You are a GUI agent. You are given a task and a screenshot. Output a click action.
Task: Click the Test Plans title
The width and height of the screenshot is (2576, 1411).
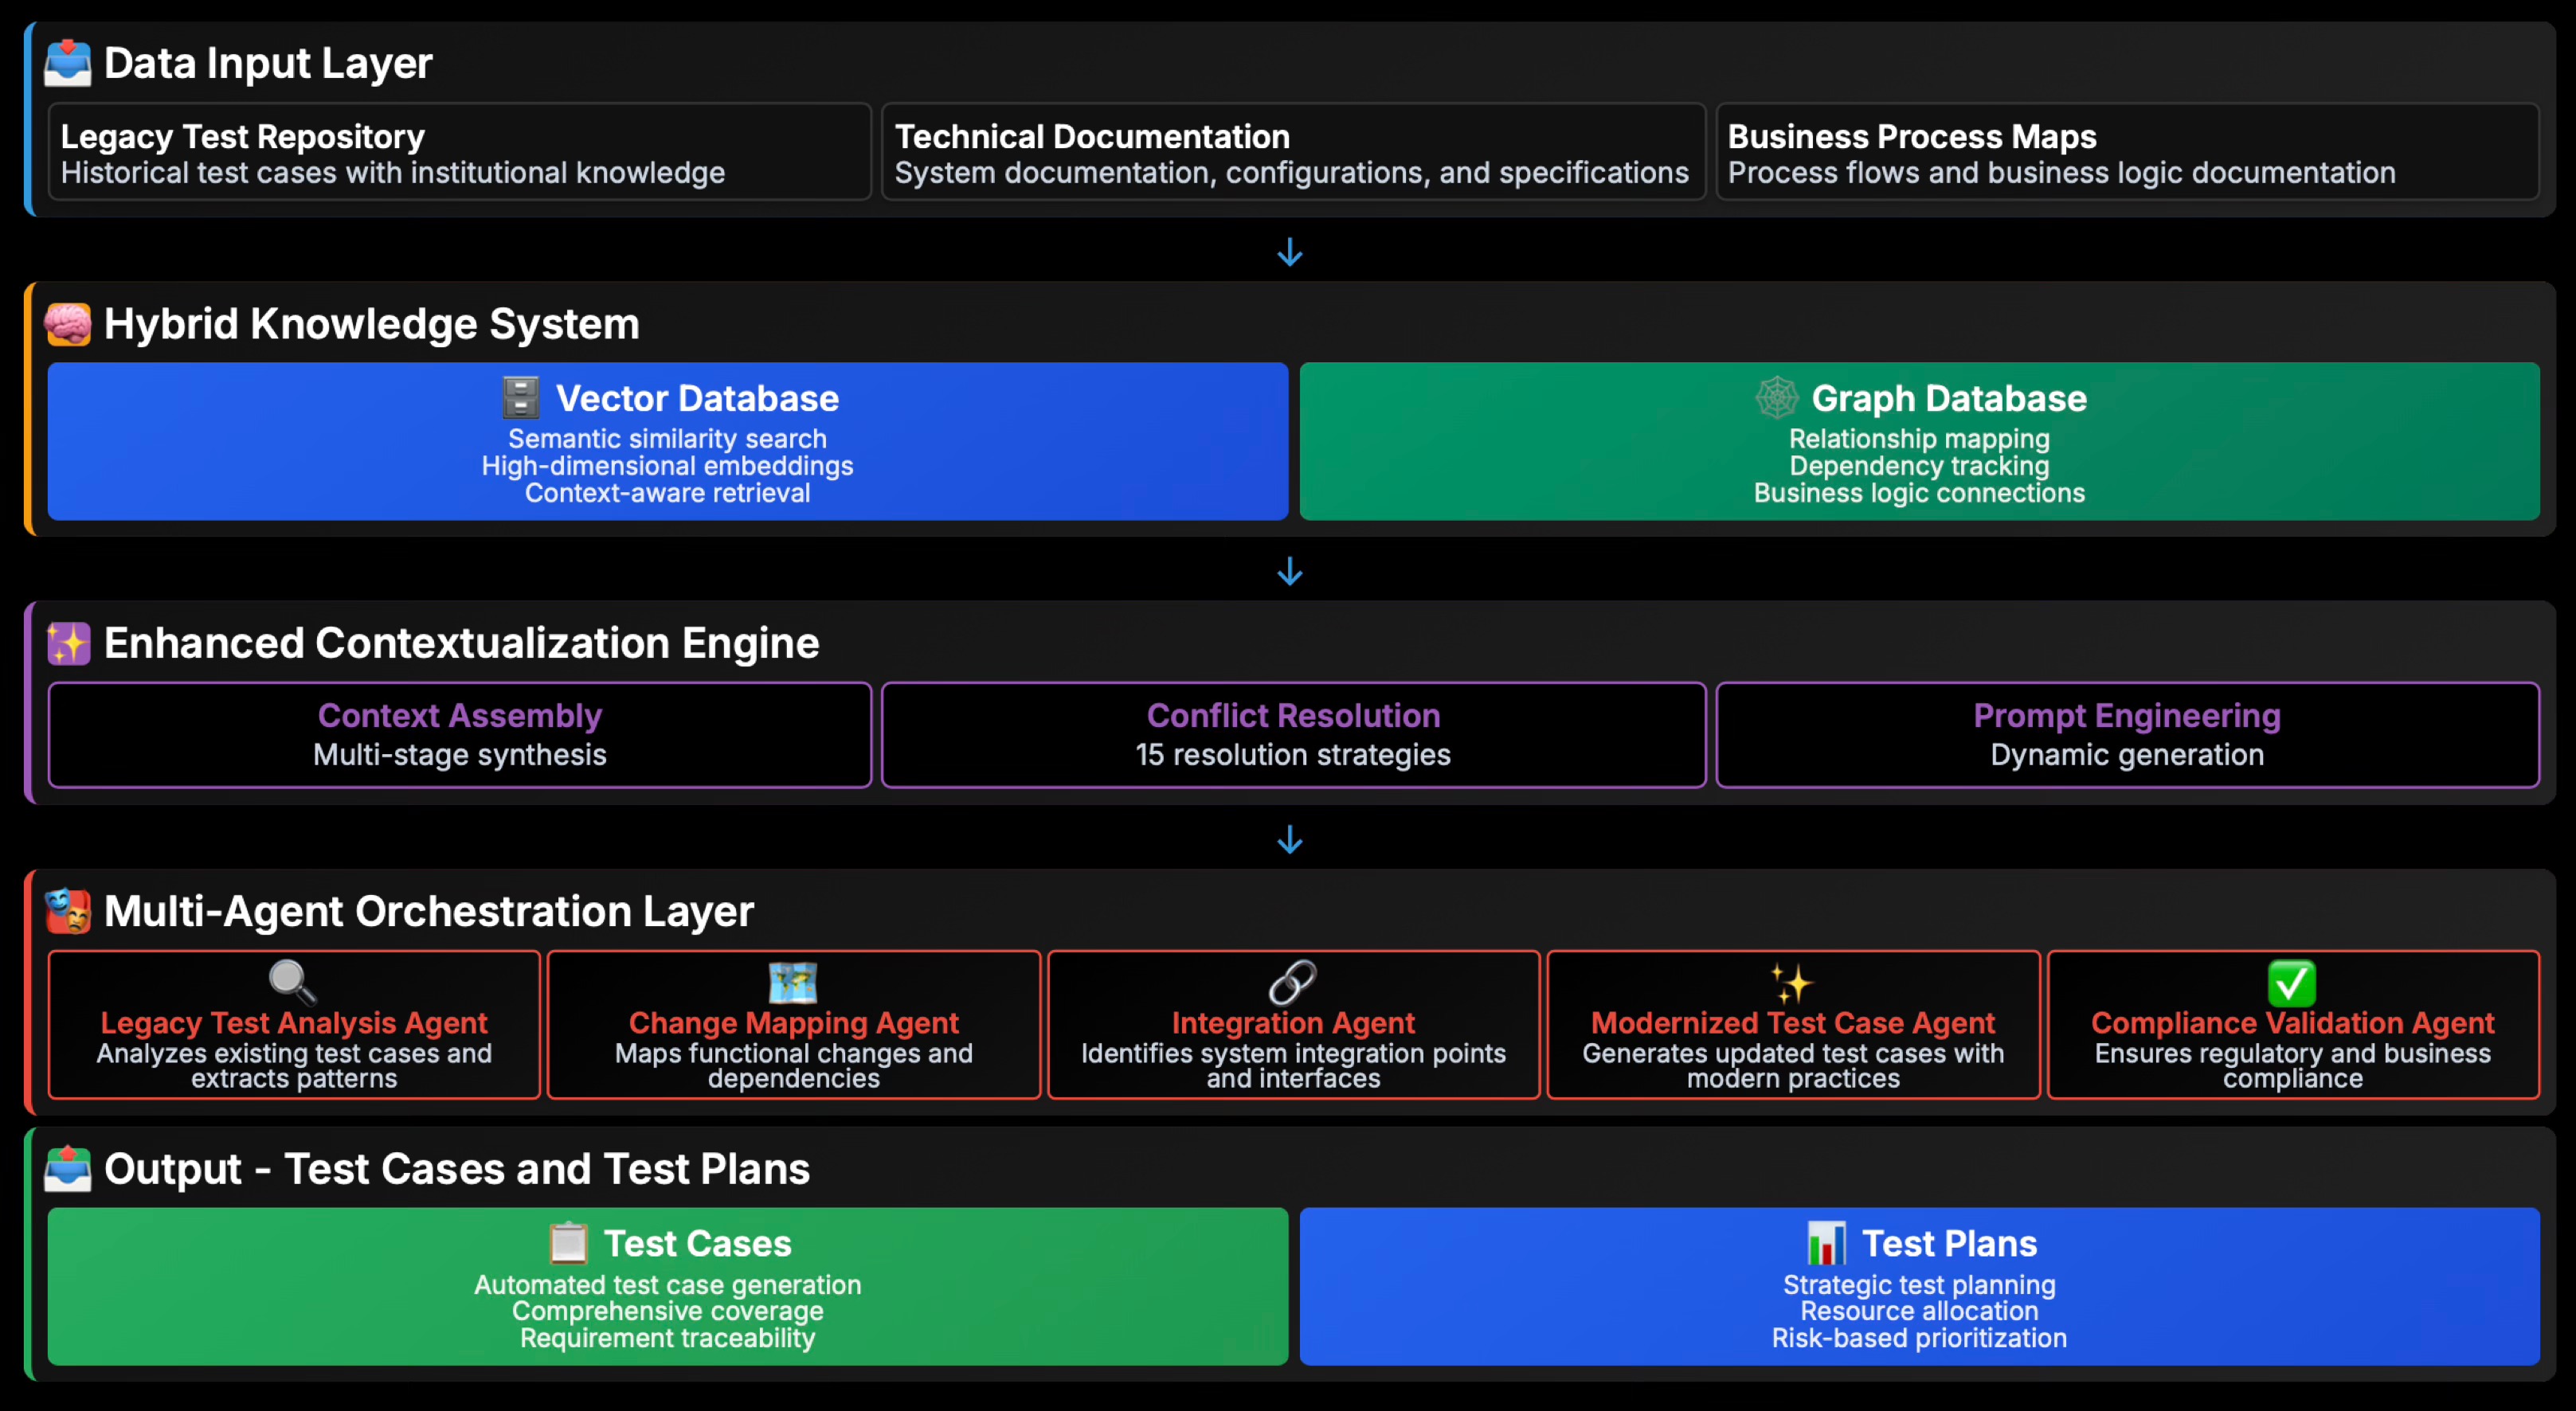pyautogui.click(x=1949, y=1243)
